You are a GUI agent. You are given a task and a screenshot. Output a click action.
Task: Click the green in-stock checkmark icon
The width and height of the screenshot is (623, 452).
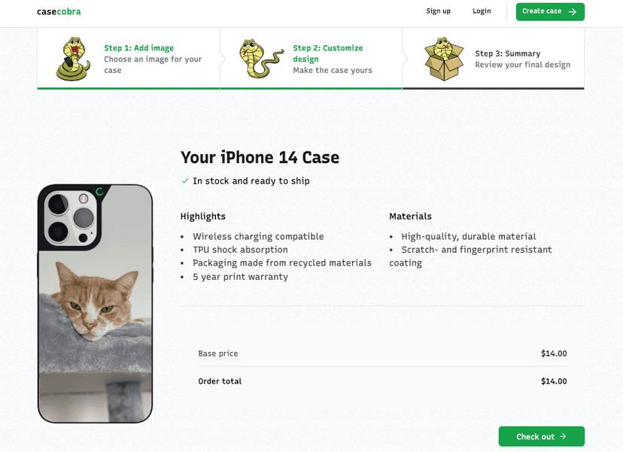[x=185, y=180]
